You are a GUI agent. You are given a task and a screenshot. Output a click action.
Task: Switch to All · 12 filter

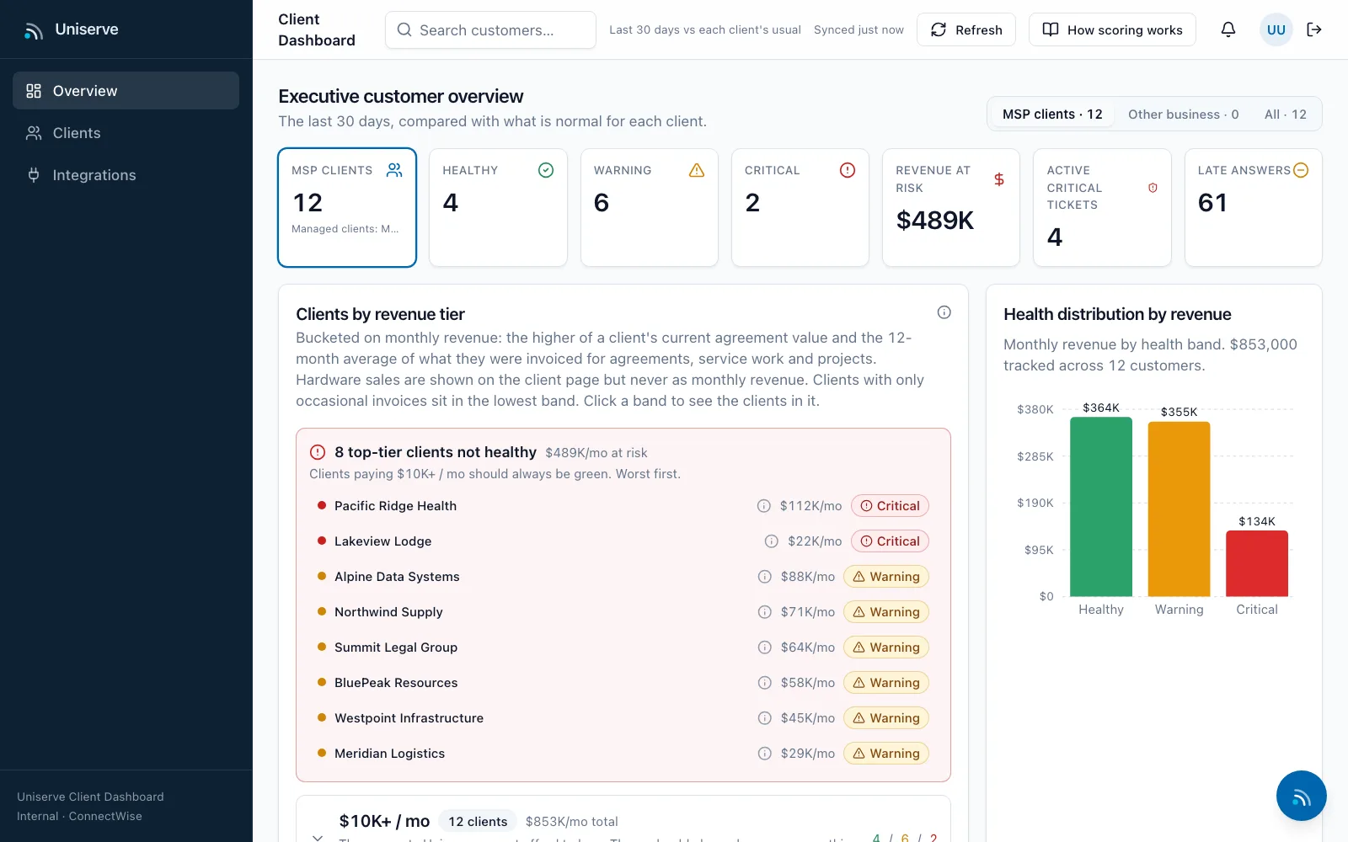click(1285, 114)
